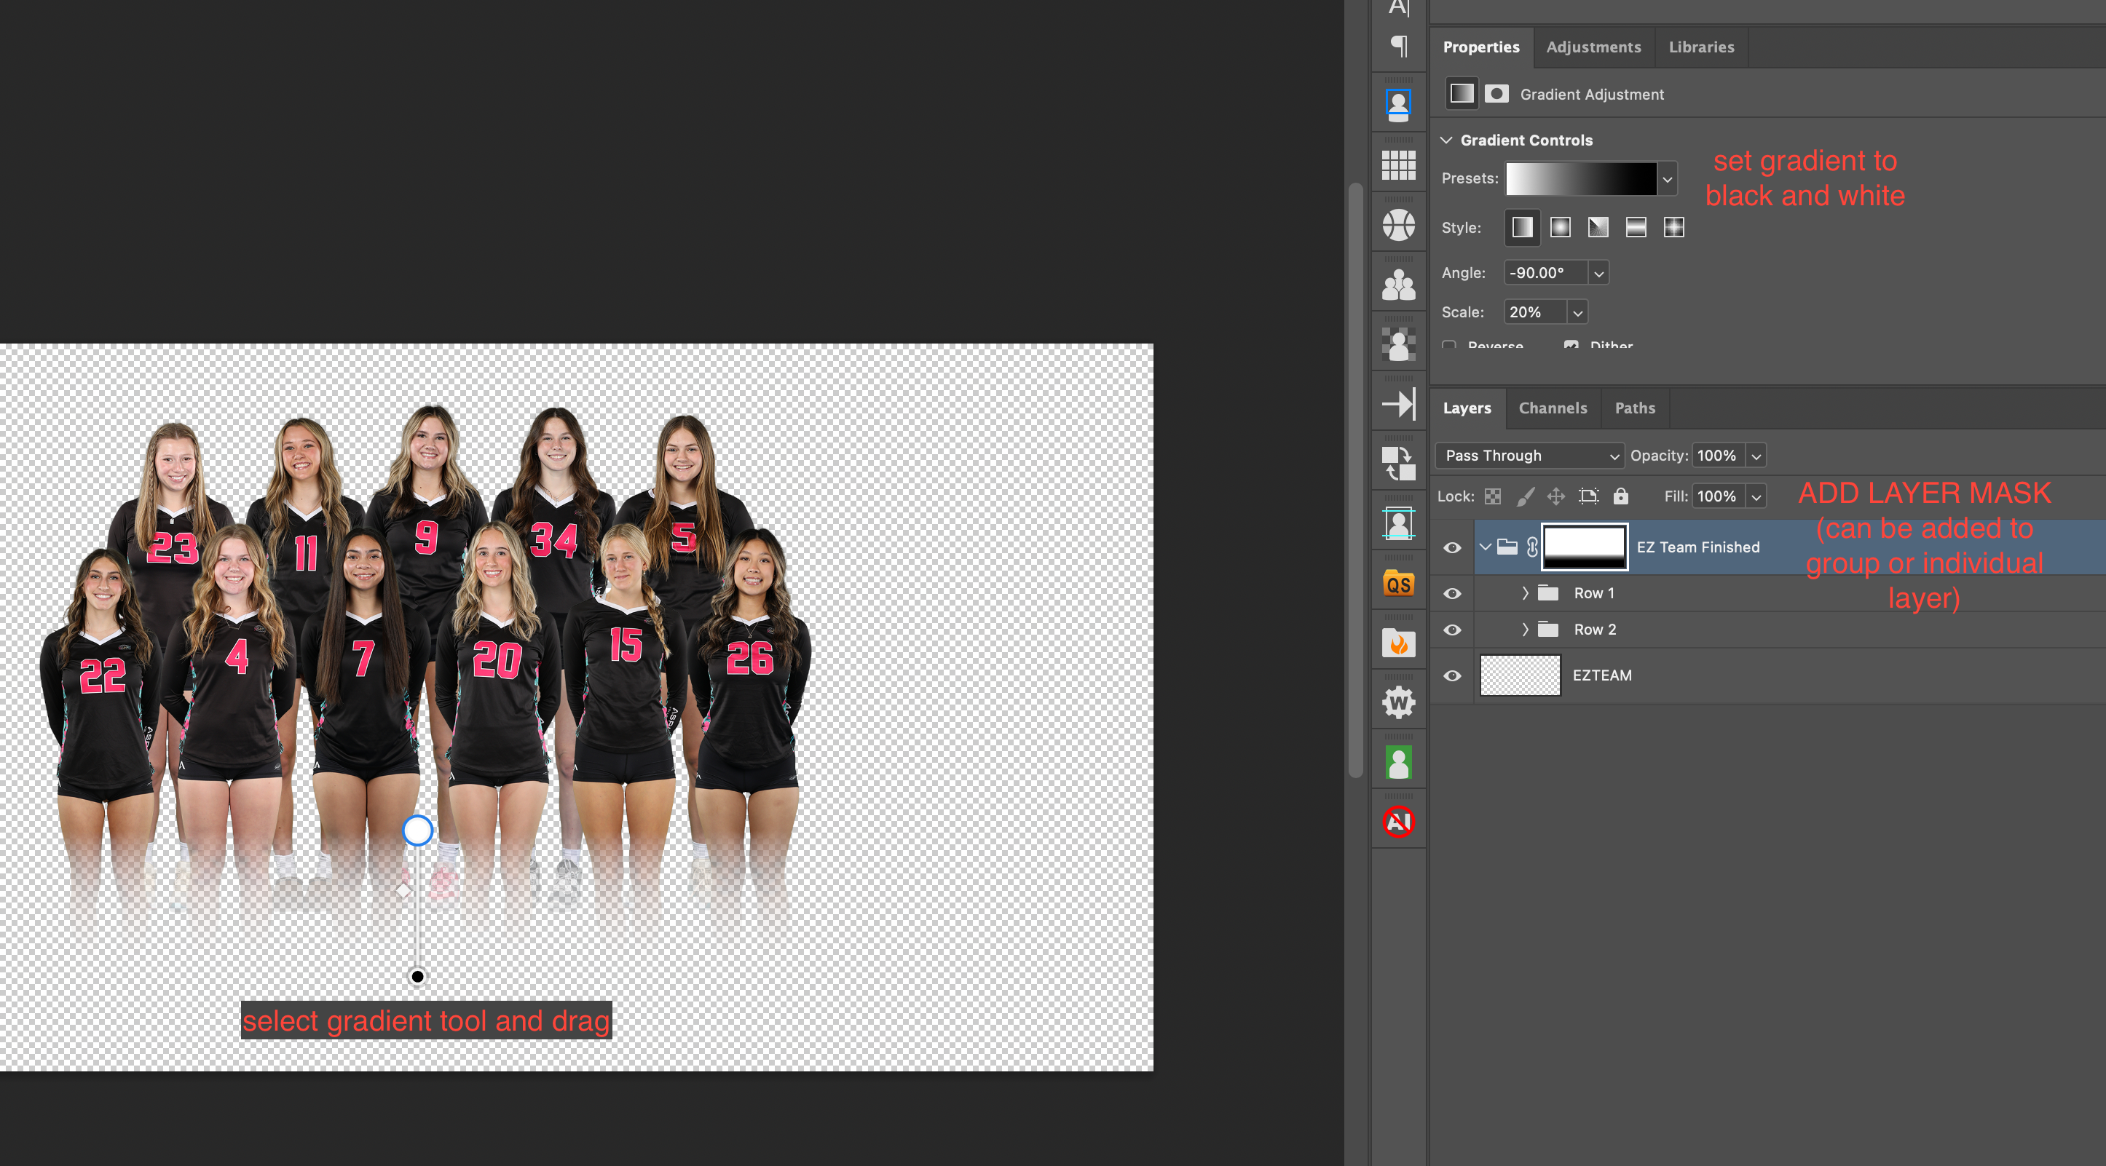Screen dimensions: 2106x1166
Task: Open the green background person panel icon
Action: (1399, 762)
